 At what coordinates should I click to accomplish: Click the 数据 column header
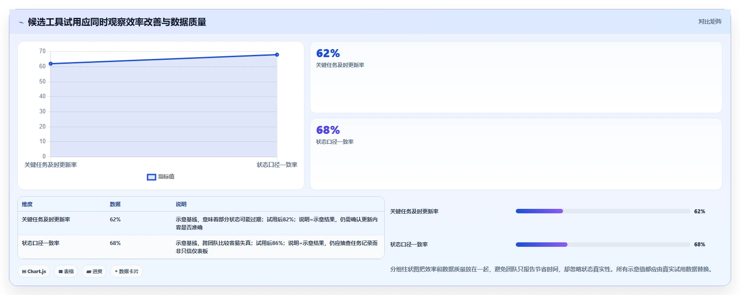[115, 204]
